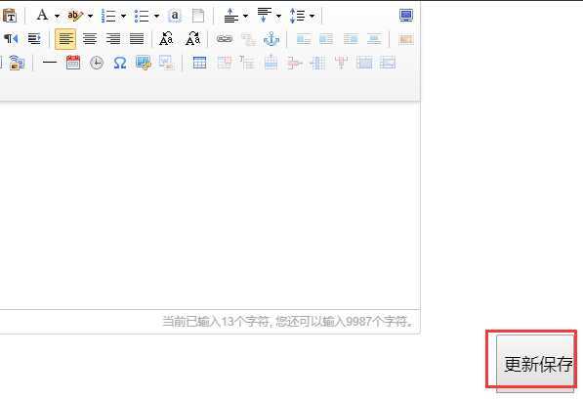Viewport: 583px width, 401px height.
Task: Click insert paragraph before table icon
Action: click(x=246, y=63)
